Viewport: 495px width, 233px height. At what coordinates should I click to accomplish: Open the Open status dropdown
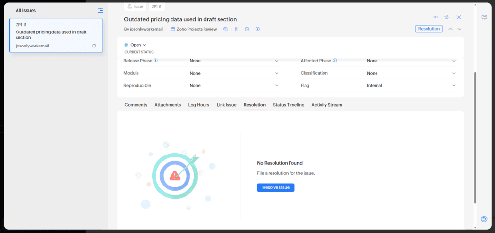[x=136, y=45]
